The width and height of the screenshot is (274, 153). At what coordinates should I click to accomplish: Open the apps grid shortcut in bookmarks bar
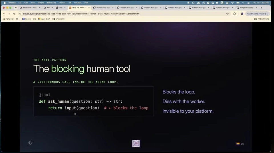(17, 19)
